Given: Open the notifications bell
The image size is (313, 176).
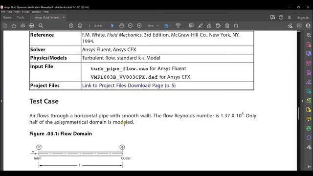Looking at the screenshot, I should pyautogui.click(x=289, y=18).
